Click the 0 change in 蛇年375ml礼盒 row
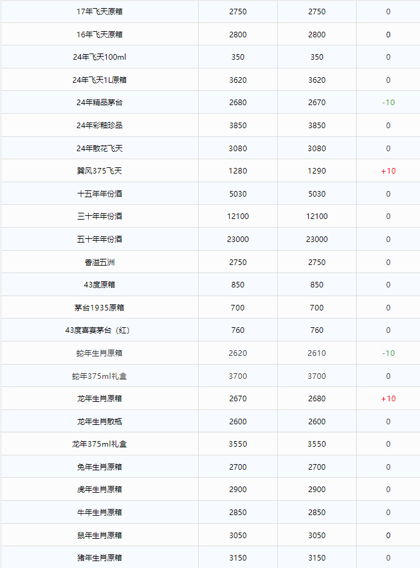Screen dimensions: 420x568 tap(388, 376)
